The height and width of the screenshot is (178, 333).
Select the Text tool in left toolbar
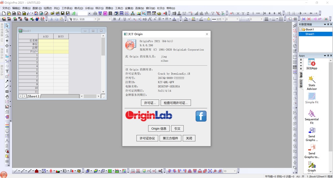click(x=7, y=71)
